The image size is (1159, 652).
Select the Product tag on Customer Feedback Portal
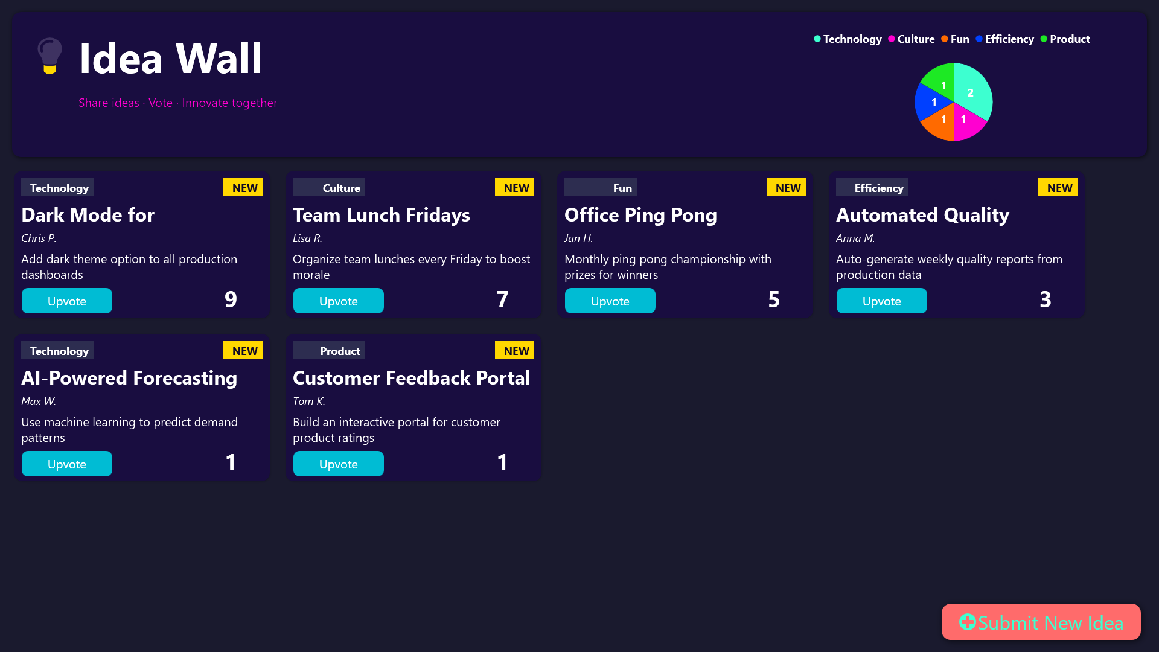coord(329,351)
